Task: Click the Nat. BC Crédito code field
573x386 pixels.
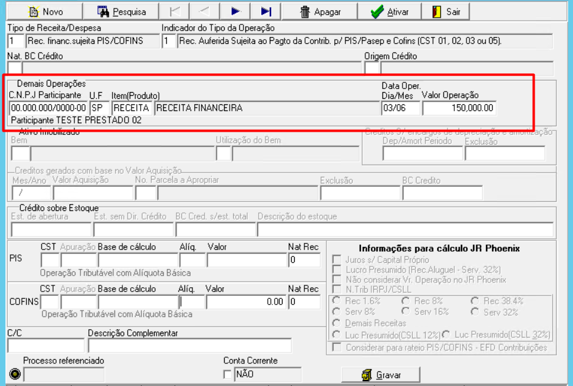Action: (15, 68)
